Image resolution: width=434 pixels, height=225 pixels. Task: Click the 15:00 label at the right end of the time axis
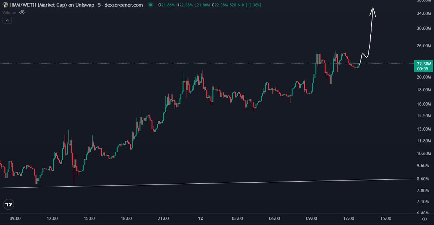[386, 218]
